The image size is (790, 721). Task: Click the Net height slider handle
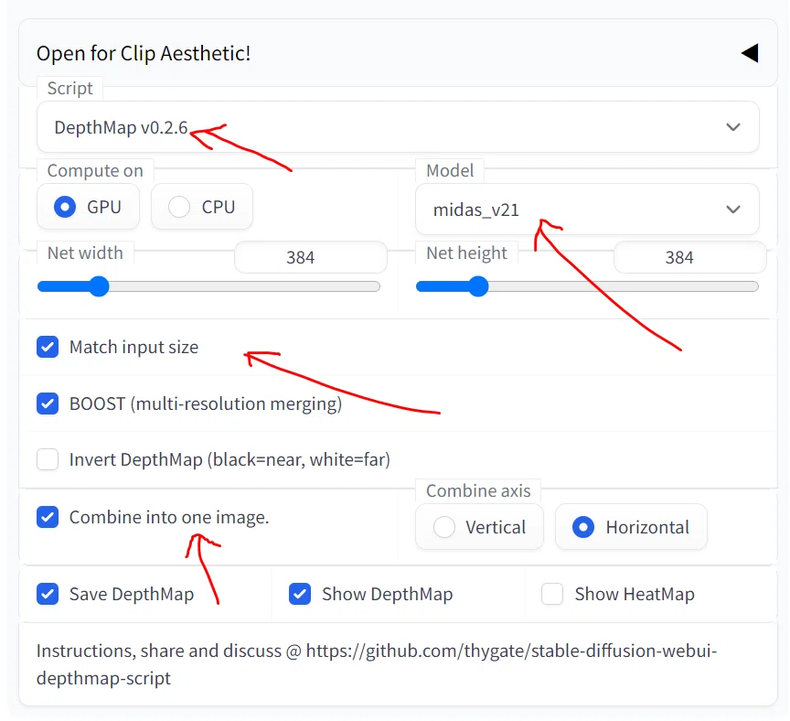click(x=478, y=286)
